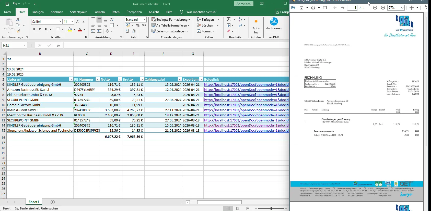This screenshot has width=431, height=211.
Task: Click the ecoDMS Archivieren icon
Action: tap(274, 24)
